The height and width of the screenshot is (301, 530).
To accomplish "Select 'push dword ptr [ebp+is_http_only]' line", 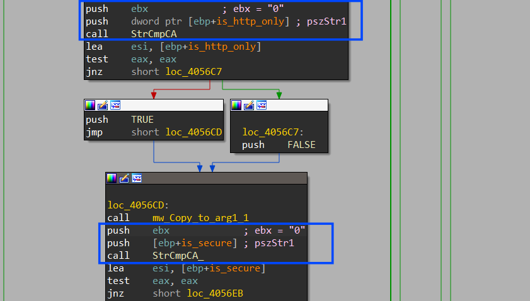I will tap(216, 21).
